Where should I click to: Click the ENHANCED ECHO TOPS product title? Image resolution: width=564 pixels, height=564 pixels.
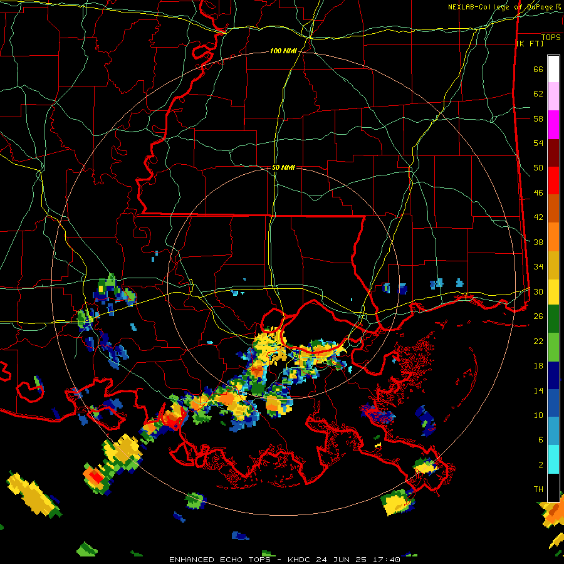click(x=220, y=560)
